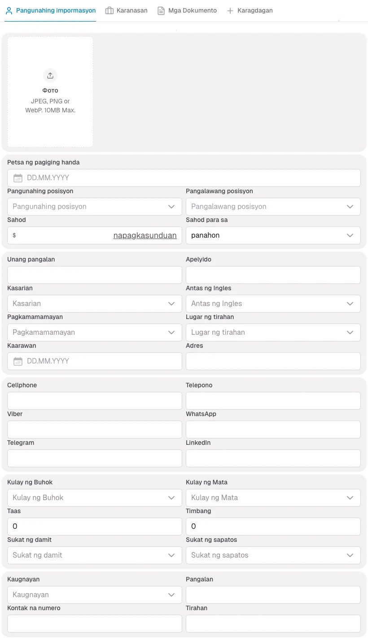Focus the WhatsApp input field
Screen dimensions: 368x638
coord(273,430)
